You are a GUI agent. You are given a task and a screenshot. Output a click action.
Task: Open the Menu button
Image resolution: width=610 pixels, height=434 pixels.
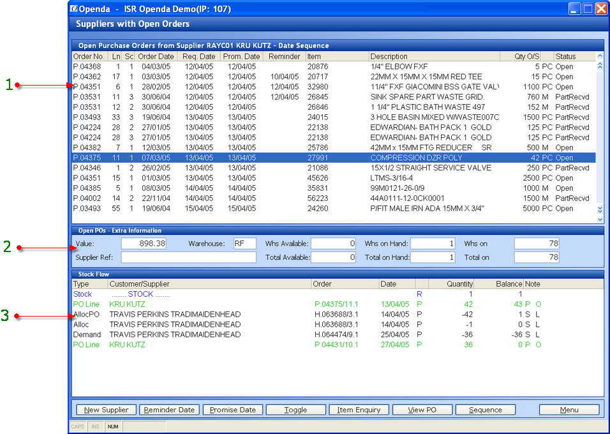569,410
